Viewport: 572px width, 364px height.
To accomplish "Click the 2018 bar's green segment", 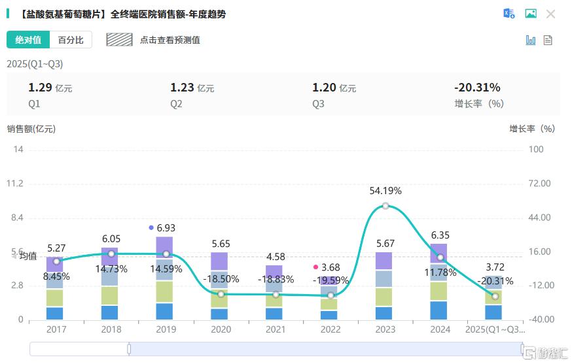I will [109, 295].
